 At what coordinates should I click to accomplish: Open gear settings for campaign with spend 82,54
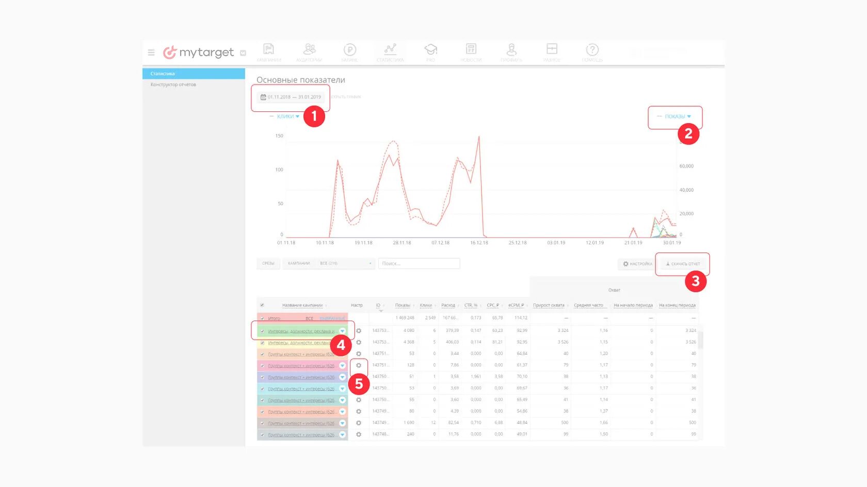coord(359,423)
